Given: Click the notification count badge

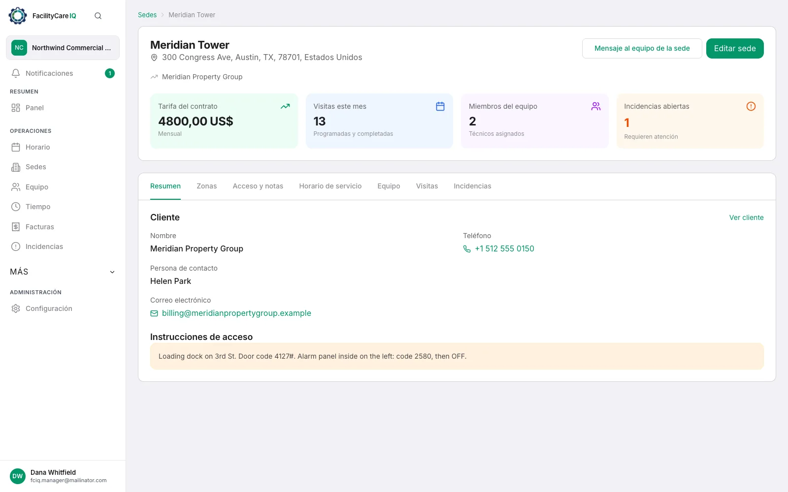Looking at the screenshot, I should coord(110,73).
